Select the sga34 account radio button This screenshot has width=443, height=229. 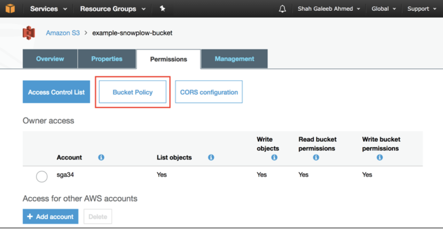42,177
